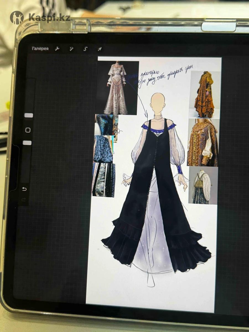Screen dimensions: 249x332
Task: Tap the teal sequin fabric swatch image
Action: pyautogui.click(x=107, y=124)
